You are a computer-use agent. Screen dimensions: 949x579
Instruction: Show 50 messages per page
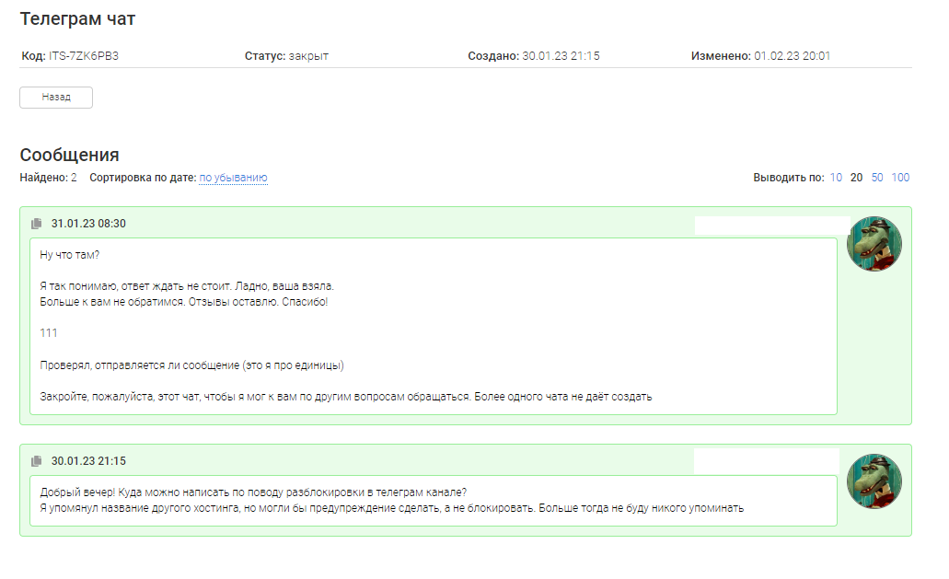pos(877,178)
